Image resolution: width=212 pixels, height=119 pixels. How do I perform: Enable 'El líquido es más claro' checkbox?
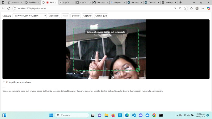(x=4, y=82)
